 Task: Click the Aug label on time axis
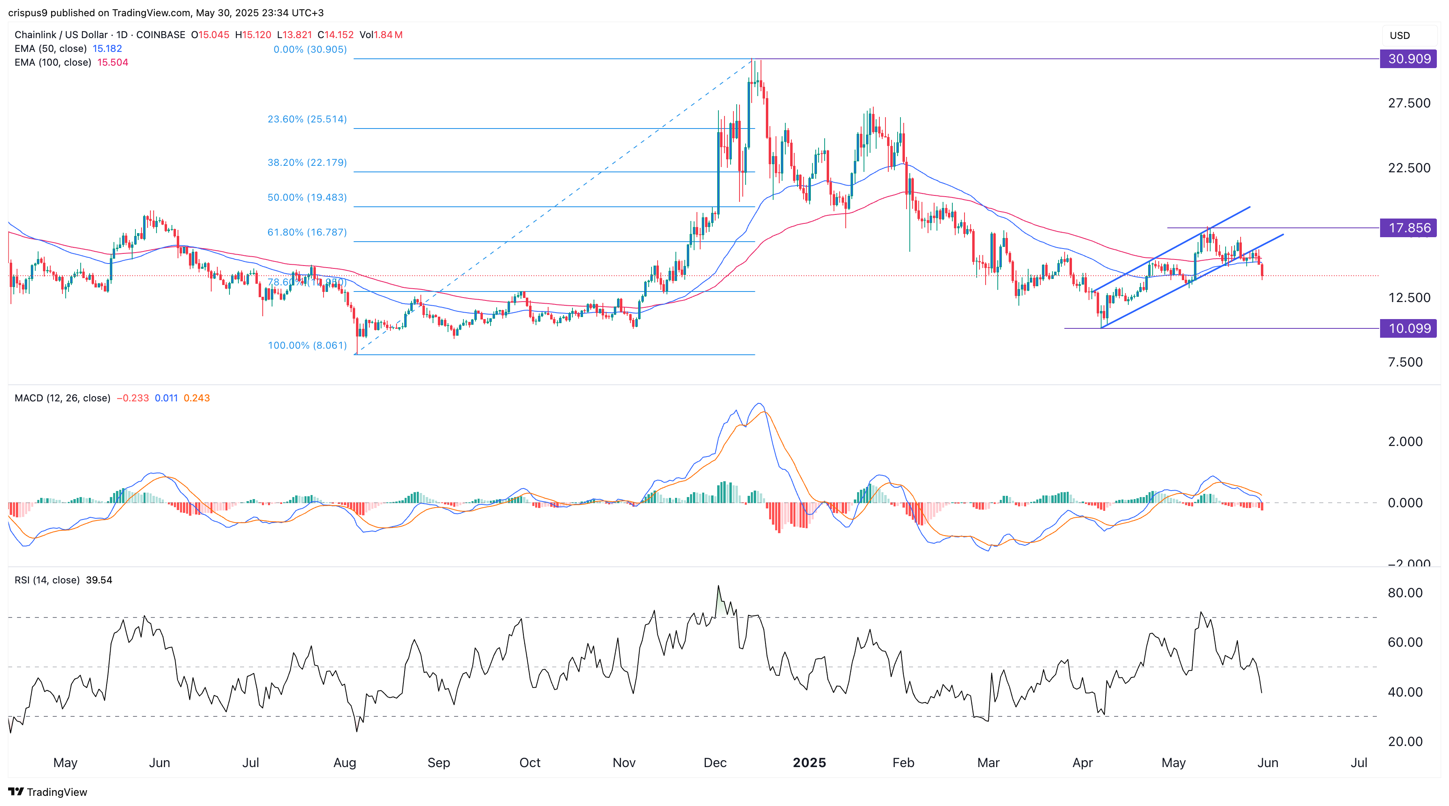coord(344,763)
